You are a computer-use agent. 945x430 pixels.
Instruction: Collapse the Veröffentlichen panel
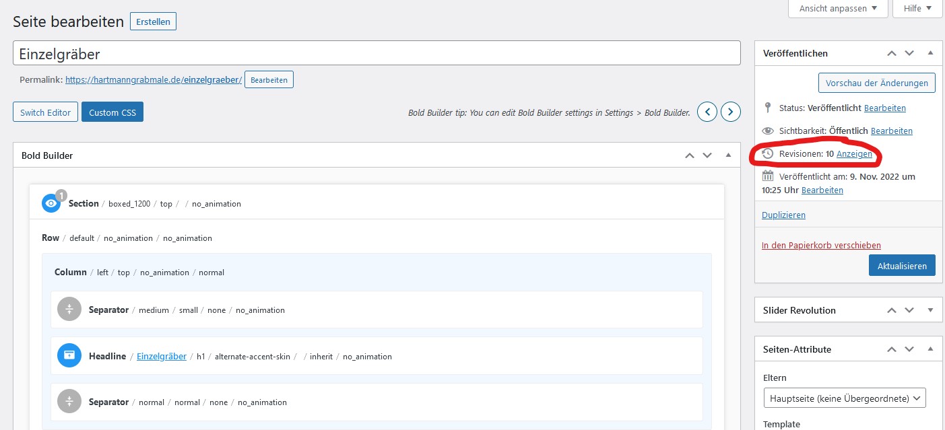pyautogui.click(x=930, y=53)
